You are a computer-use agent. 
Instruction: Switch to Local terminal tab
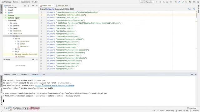14,75
